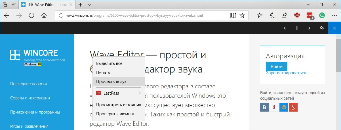Open the Favorites hub
This screenshot has width=341, height=130.
point(260,16)
